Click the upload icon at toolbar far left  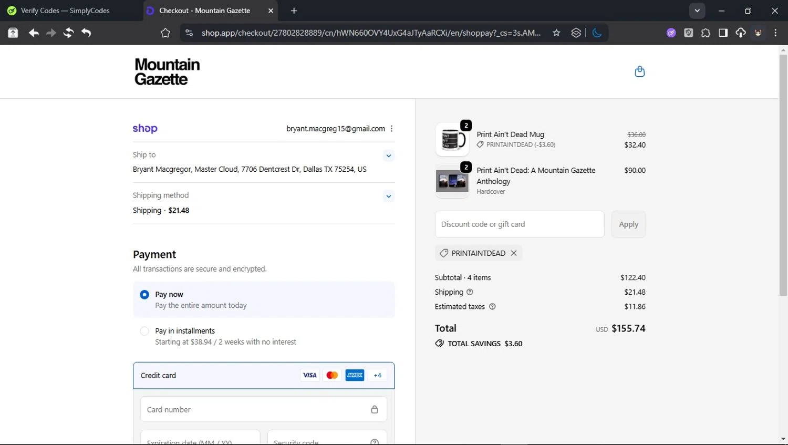[x=13, y=33]
